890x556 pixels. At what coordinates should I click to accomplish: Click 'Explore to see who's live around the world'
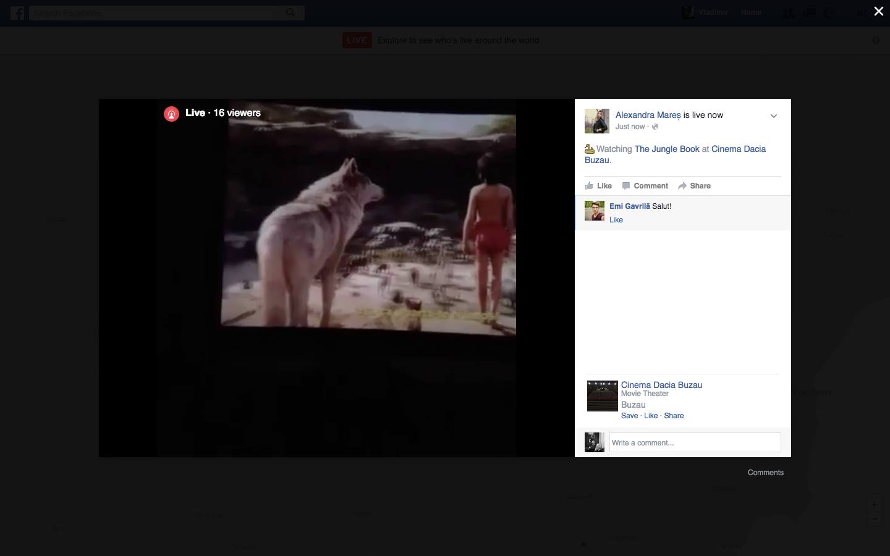(x=458, y=40)
